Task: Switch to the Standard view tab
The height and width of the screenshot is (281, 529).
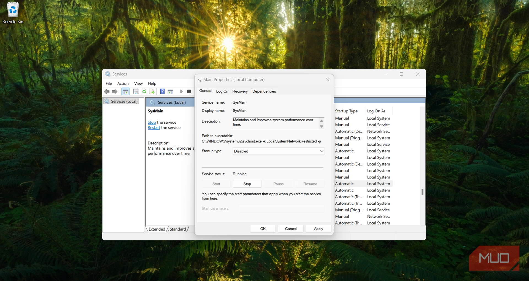Action: tap(178, 229)
